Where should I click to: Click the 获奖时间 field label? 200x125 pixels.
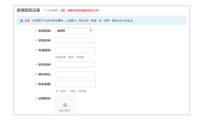(45, 64)
